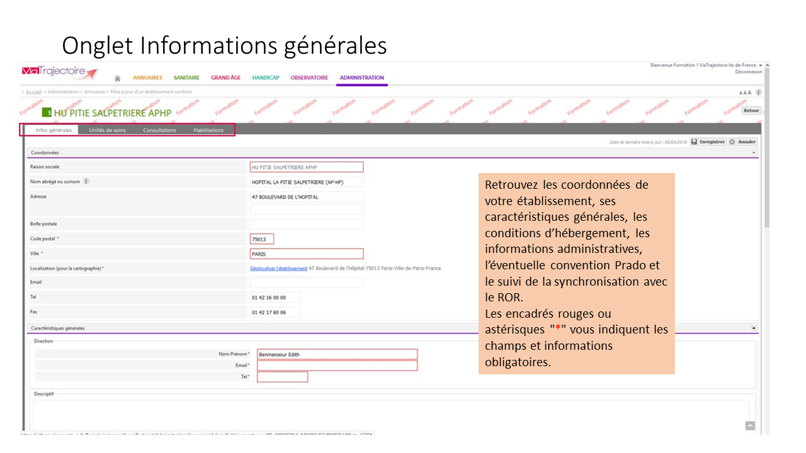Click the Déconnexion link

748,72
